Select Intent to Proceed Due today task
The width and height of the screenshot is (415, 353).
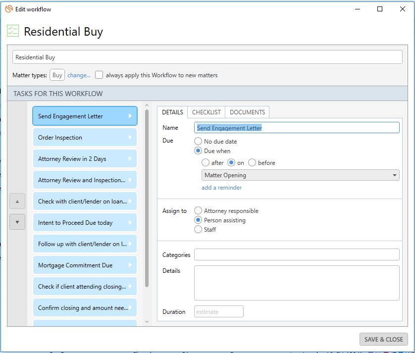85,222
